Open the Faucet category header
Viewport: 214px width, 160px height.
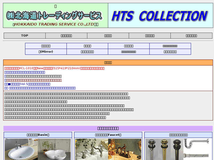[108, 135]
